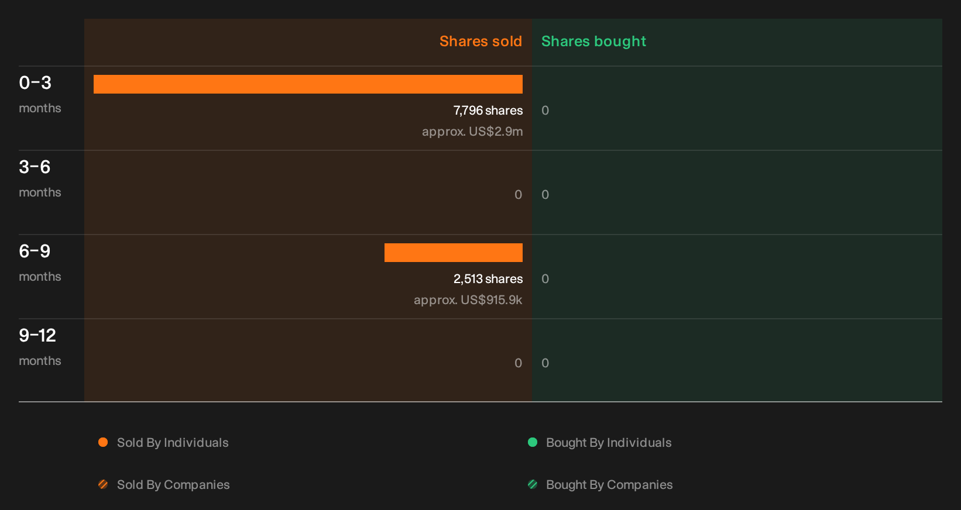Click the green Bought By Individuals legend dot
Screen dimensions: 961x510
pyautogui.click(x=533, y=442)
